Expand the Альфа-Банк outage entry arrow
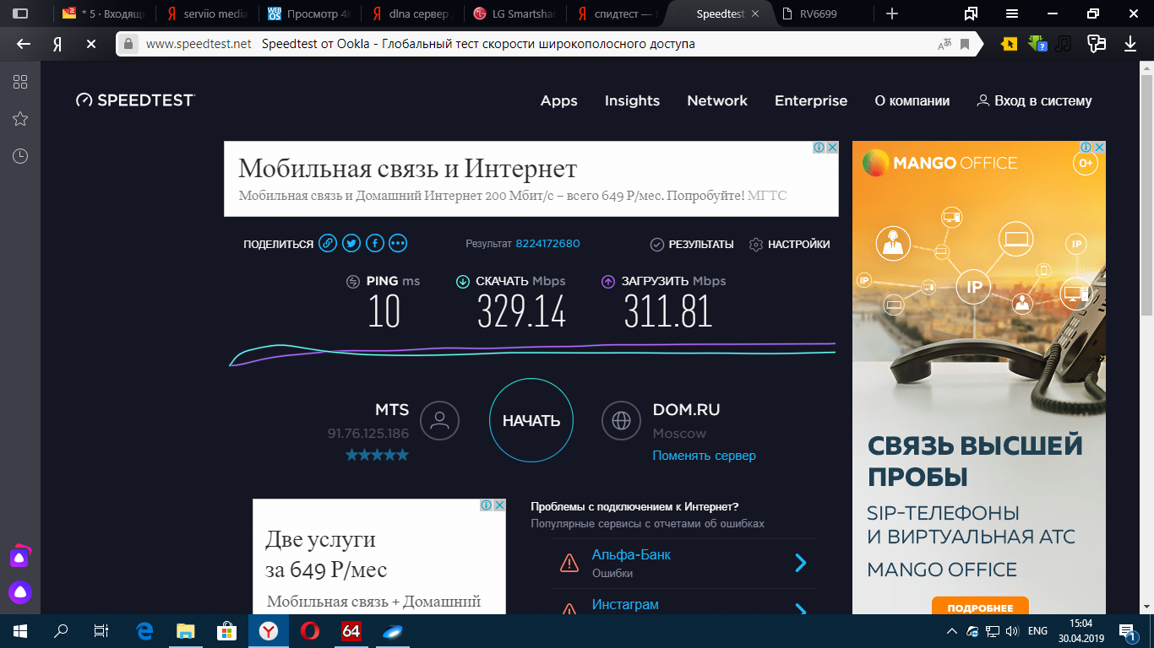Screen dimensions: 1154x648 [x=800, y=563]
